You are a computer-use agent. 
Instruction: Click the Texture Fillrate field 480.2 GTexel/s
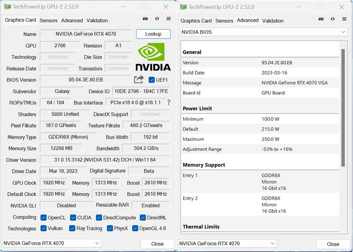(x=146, y=125)
